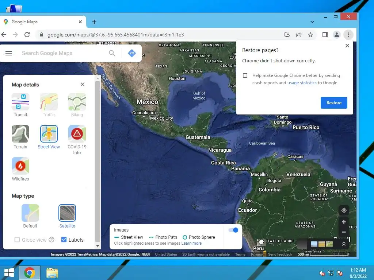The width and height of the screenshot is (374, 280).
Task: Open Chrome three-dot menu
Action: tap(348, 35)
